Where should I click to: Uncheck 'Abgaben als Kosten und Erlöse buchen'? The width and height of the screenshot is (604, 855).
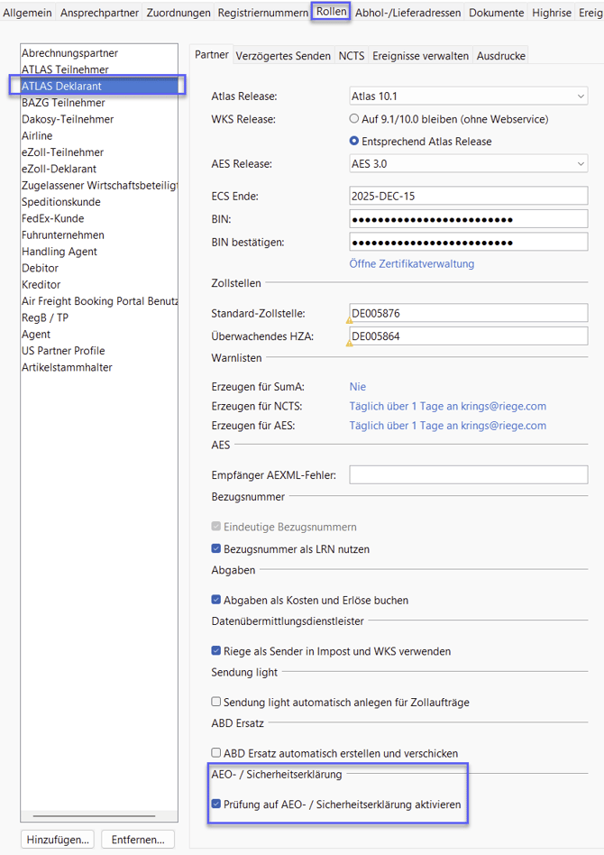click(216, 600)
